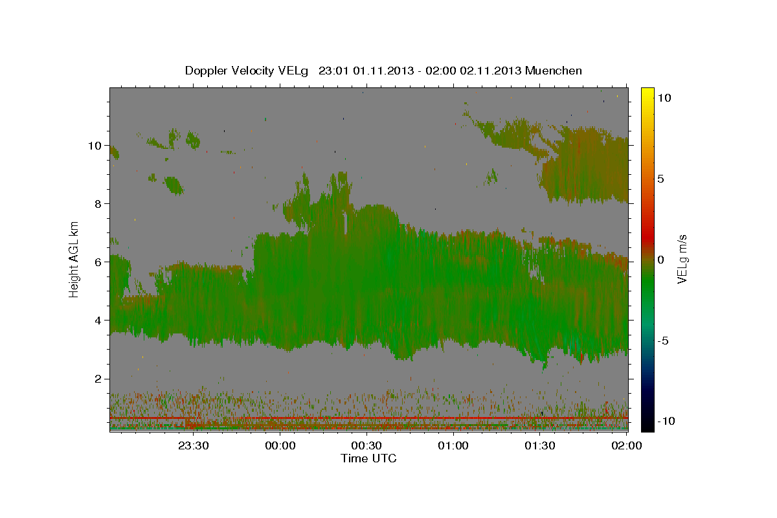This screenshot has width=777, height=518.
Task: Select the 00:00 time tick label
Action: point(280,445)
